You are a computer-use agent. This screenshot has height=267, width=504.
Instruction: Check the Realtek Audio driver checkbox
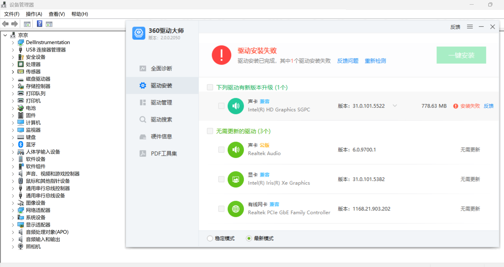click(221, 150)
